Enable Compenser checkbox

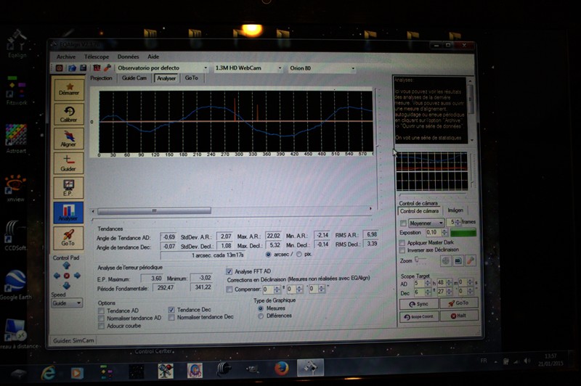[229, 289]
